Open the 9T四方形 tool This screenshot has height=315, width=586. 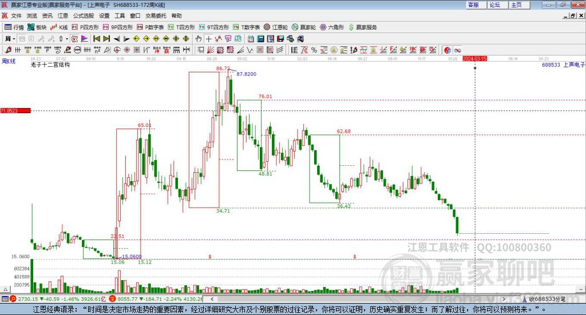point(213,27)
